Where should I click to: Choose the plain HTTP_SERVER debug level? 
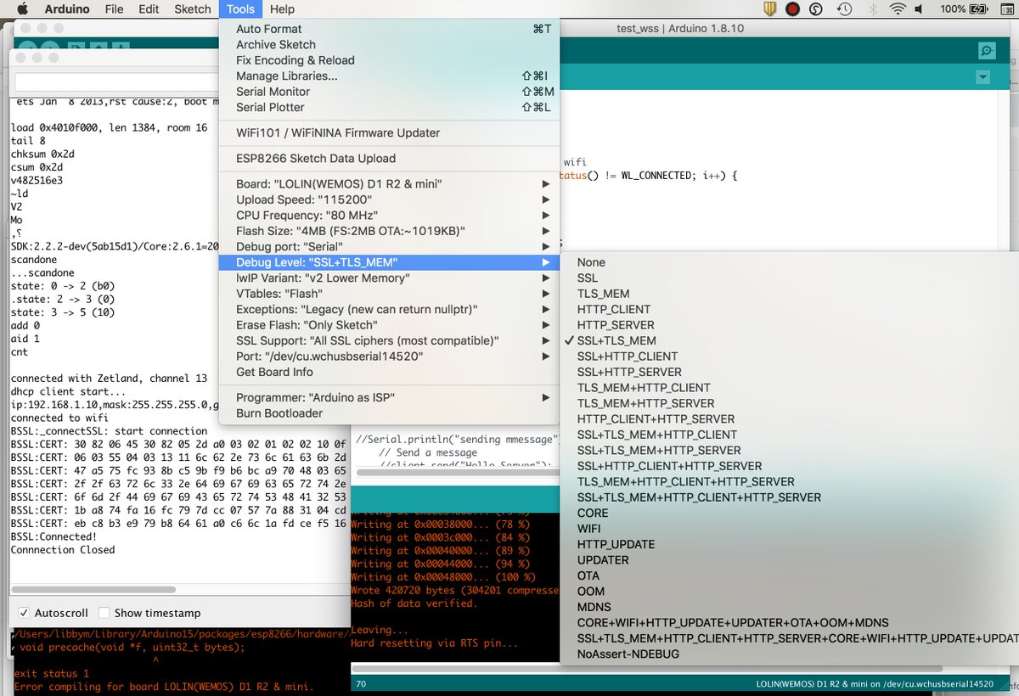click(790, 325)
